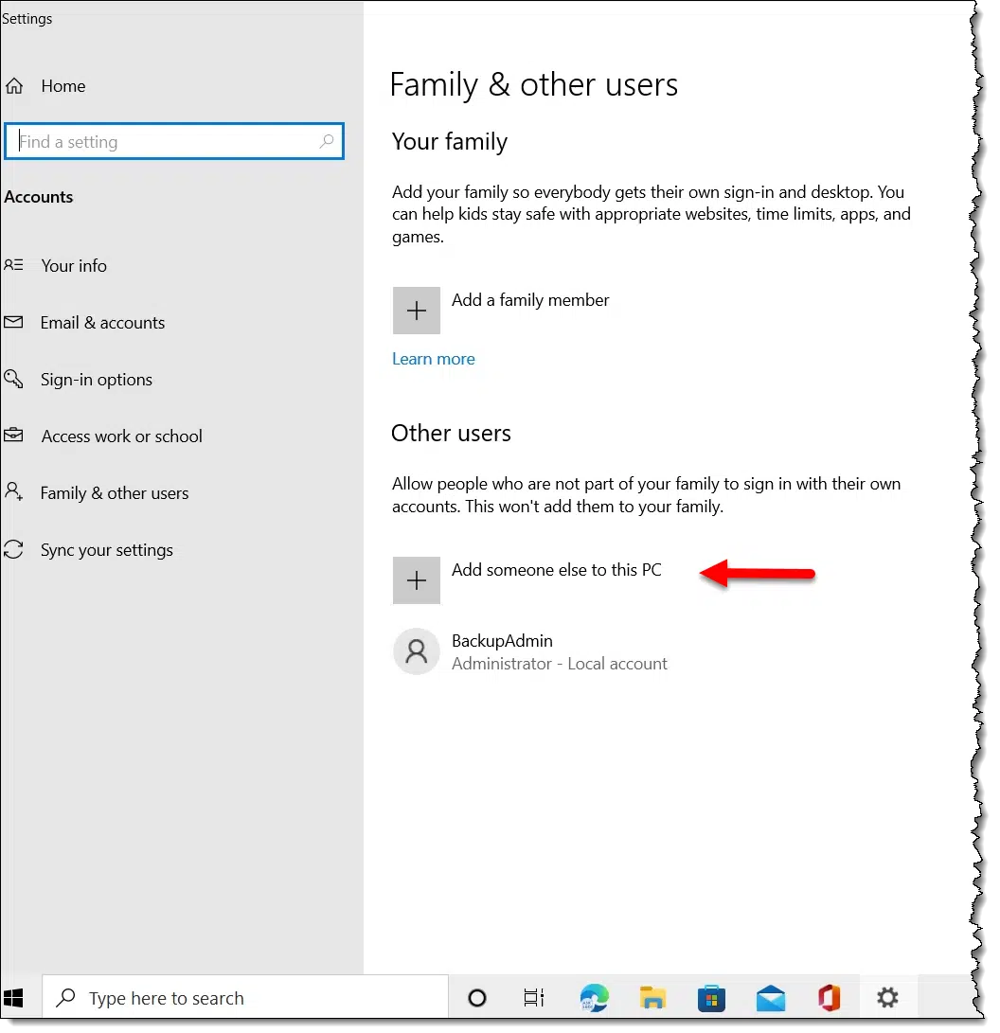1000x1033 pixels.
Task: Click the Access work or school briefcase icon
Action: 13,436
